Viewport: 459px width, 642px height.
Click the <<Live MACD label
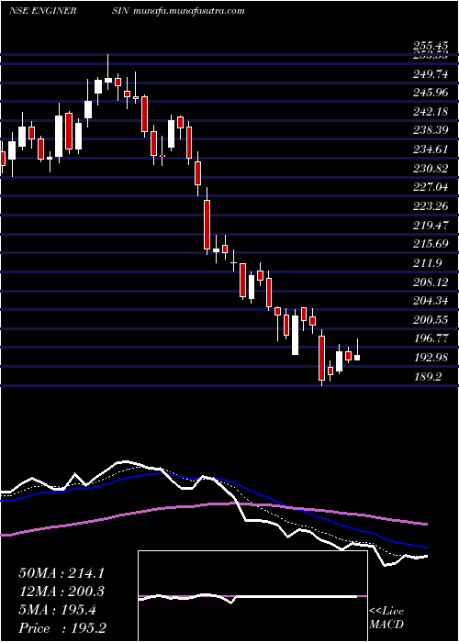(x=386, y=618)
